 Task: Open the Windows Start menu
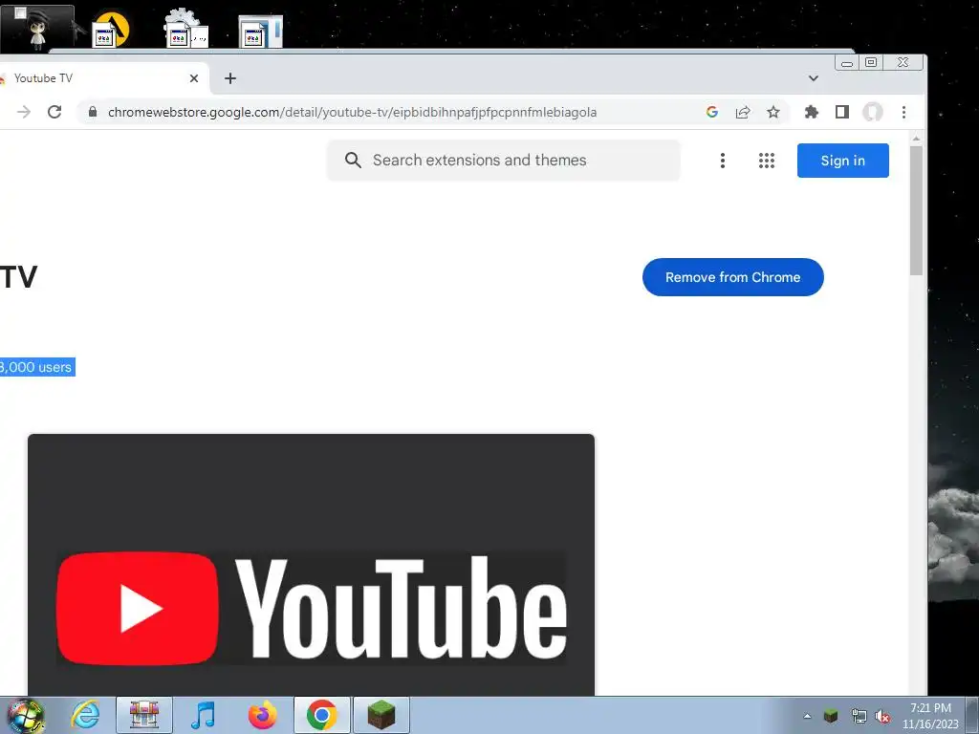(24, 715)
